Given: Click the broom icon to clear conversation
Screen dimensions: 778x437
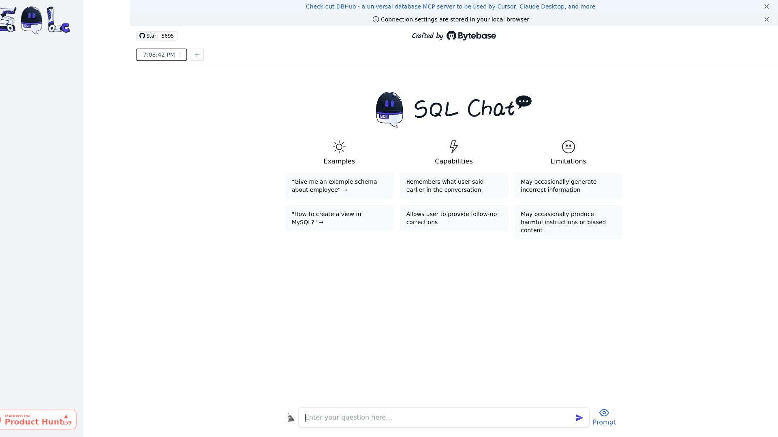Looking at the screenshot, I should pos(291,417).
